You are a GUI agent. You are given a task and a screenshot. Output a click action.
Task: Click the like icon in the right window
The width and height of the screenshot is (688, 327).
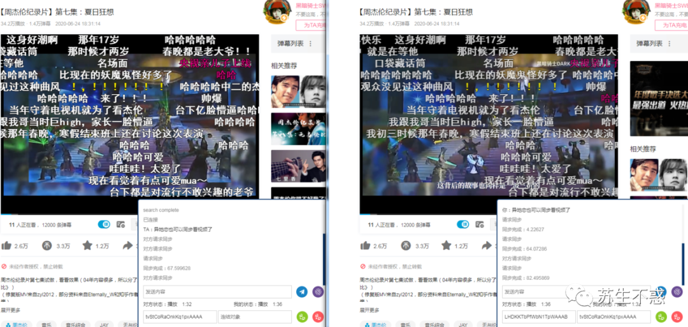pos(366,246)
